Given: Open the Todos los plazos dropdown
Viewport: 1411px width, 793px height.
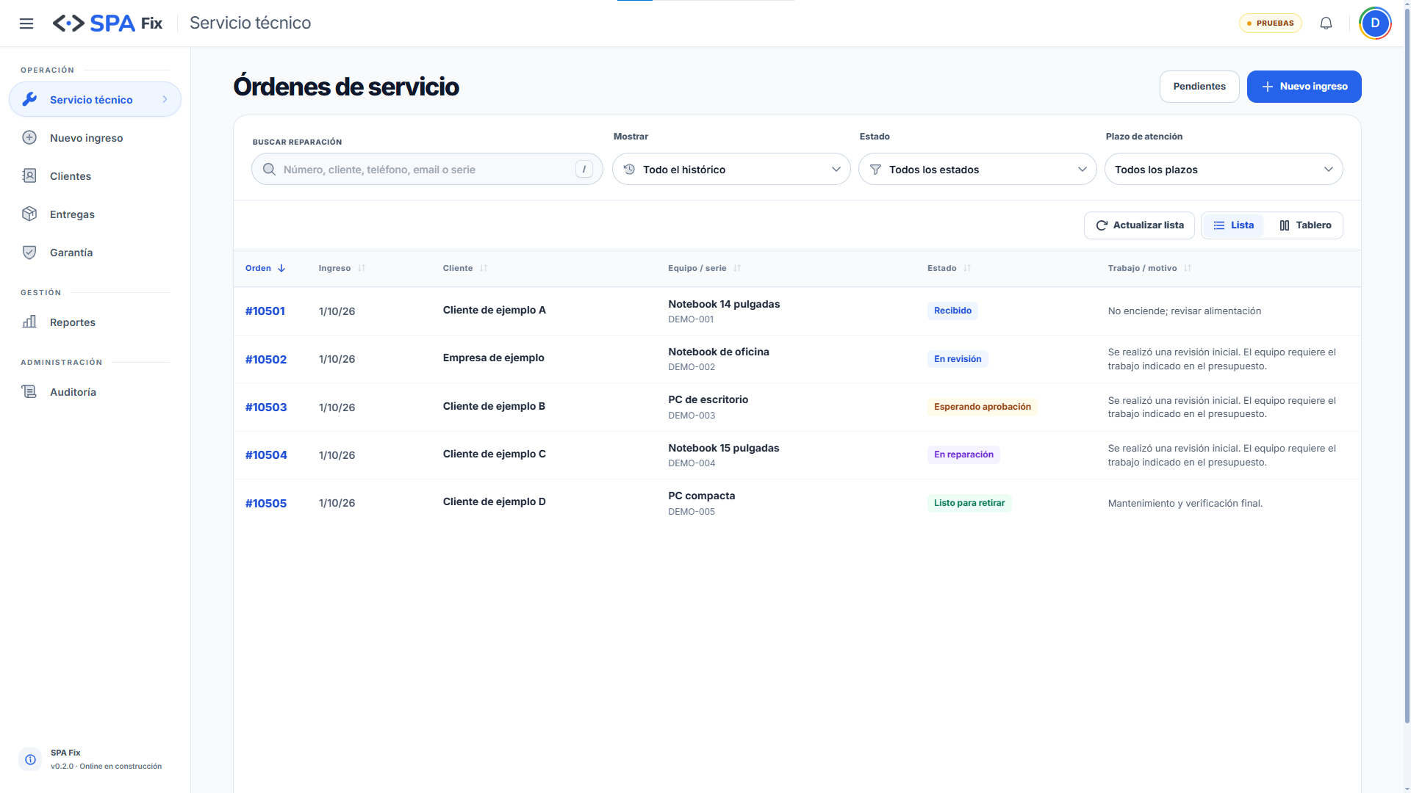Looking at the screenshot, I should tap(1224, 170).
